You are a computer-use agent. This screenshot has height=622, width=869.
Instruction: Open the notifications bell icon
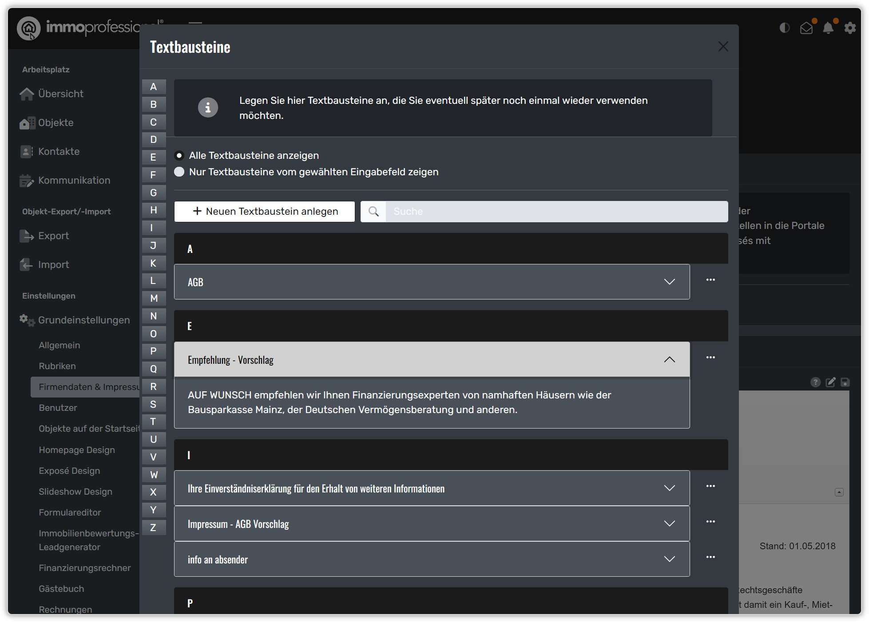[828, 28]
